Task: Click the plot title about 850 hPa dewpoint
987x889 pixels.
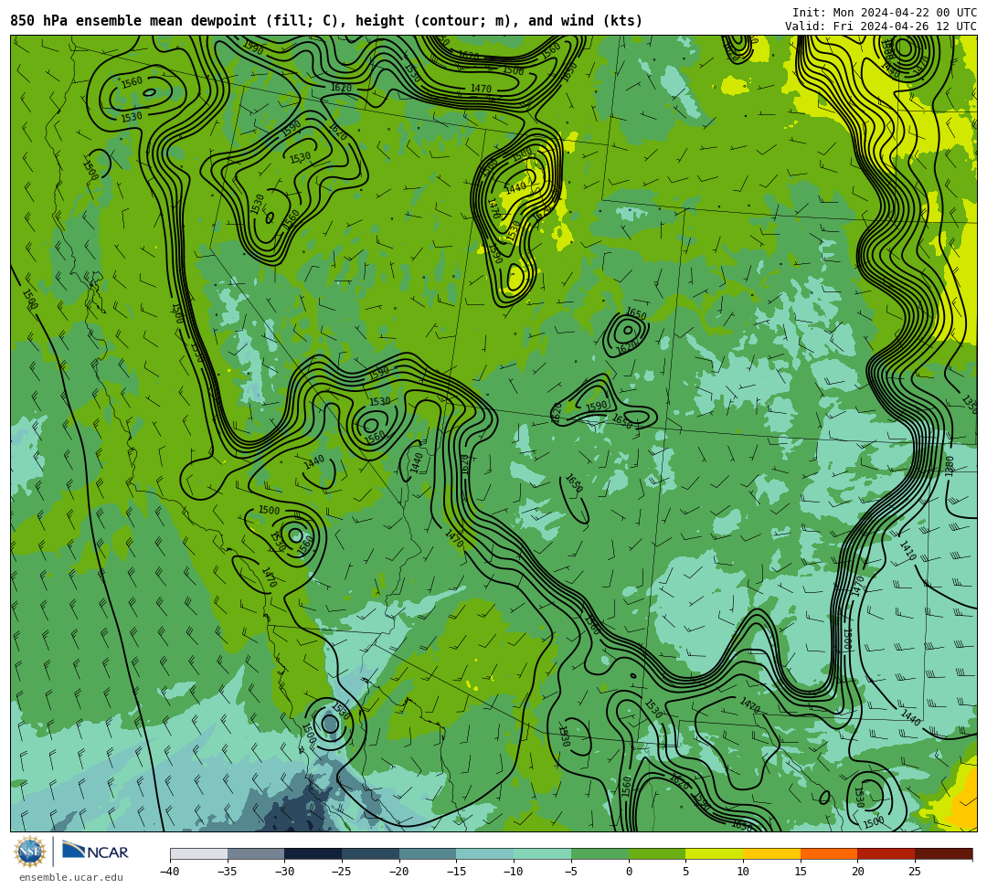Action: tap(326, 21)
